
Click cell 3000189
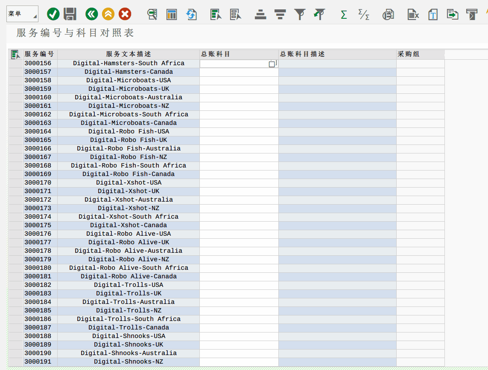coord(40,344)
